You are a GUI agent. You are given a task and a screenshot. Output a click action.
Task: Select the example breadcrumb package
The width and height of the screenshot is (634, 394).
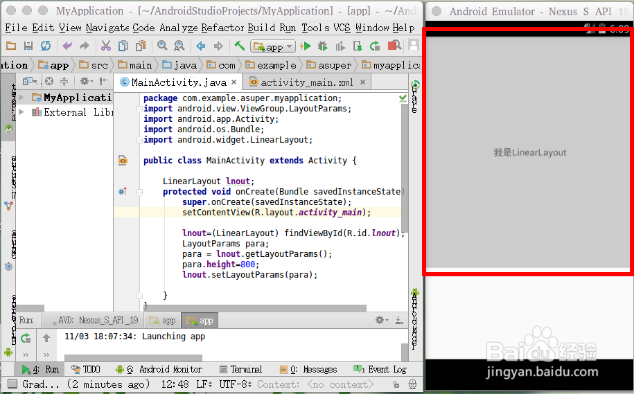pos(271,65)
